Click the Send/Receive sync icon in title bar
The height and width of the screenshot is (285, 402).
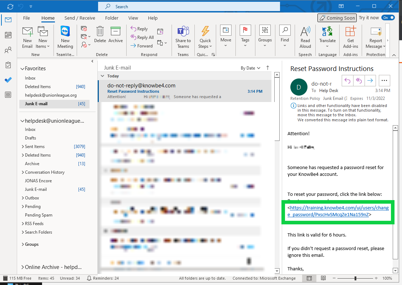point(10,6)
